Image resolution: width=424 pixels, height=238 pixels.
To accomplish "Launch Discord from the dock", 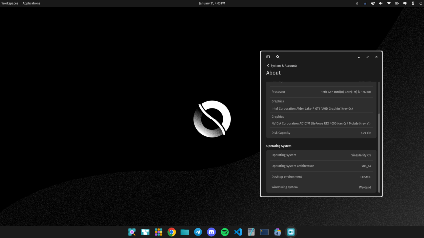I will [211, 232].
